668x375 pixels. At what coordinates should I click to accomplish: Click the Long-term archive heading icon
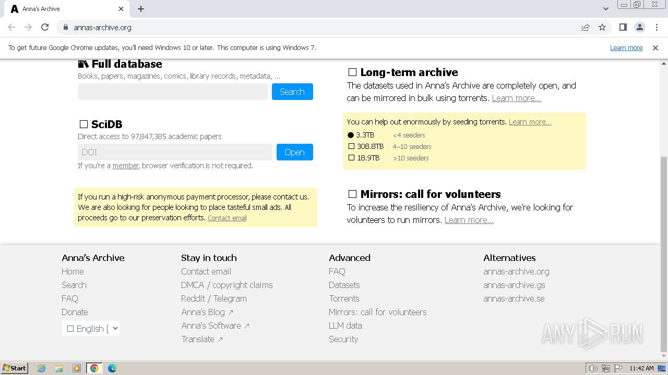[352, 72]
